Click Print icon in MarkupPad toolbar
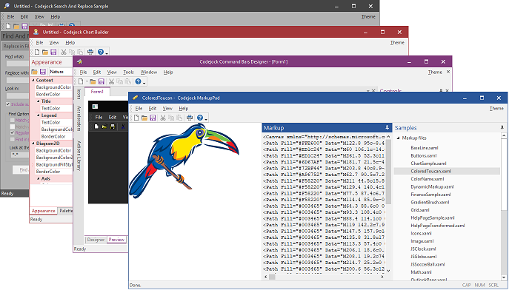Screen dimensions: 509x290 [x=190, y=118]
